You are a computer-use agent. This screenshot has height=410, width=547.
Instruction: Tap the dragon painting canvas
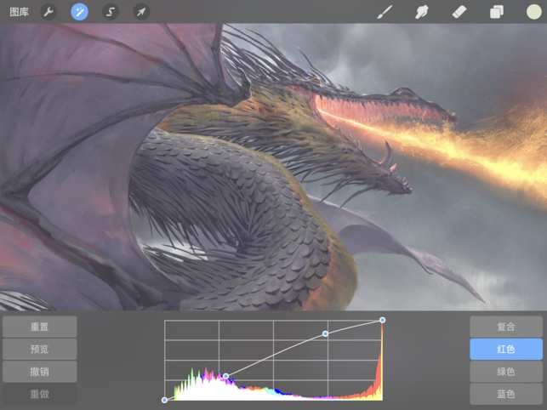click(274, 167)
